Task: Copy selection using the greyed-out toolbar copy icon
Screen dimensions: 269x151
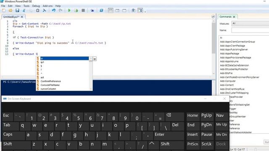Action: 31,10
